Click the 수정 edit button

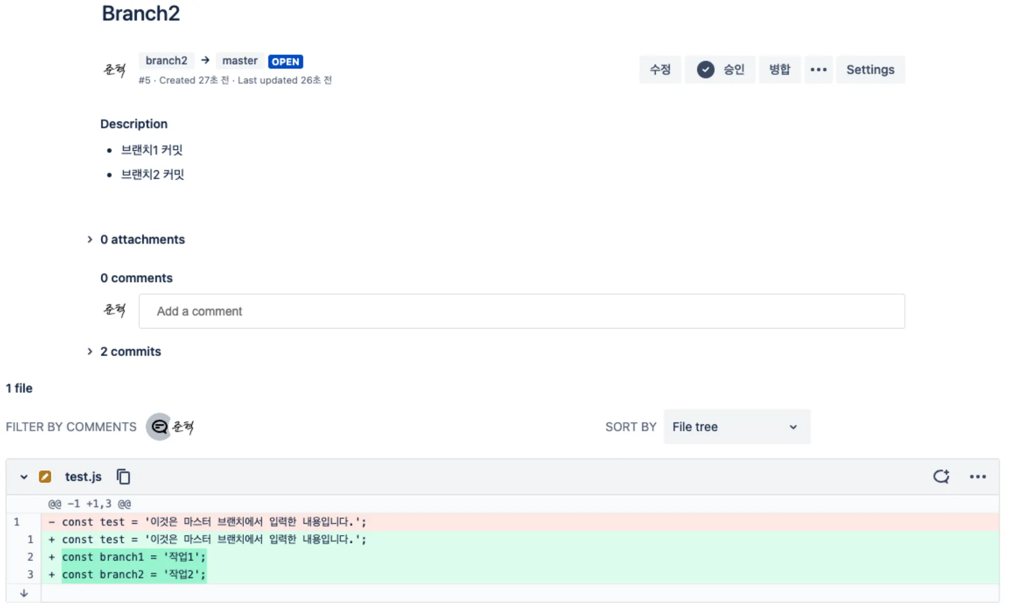pos(660,70)
